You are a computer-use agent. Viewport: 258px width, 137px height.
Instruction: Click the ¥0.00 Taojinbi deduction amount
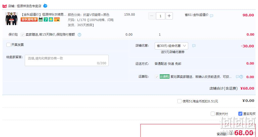click(x=248, y=101)
